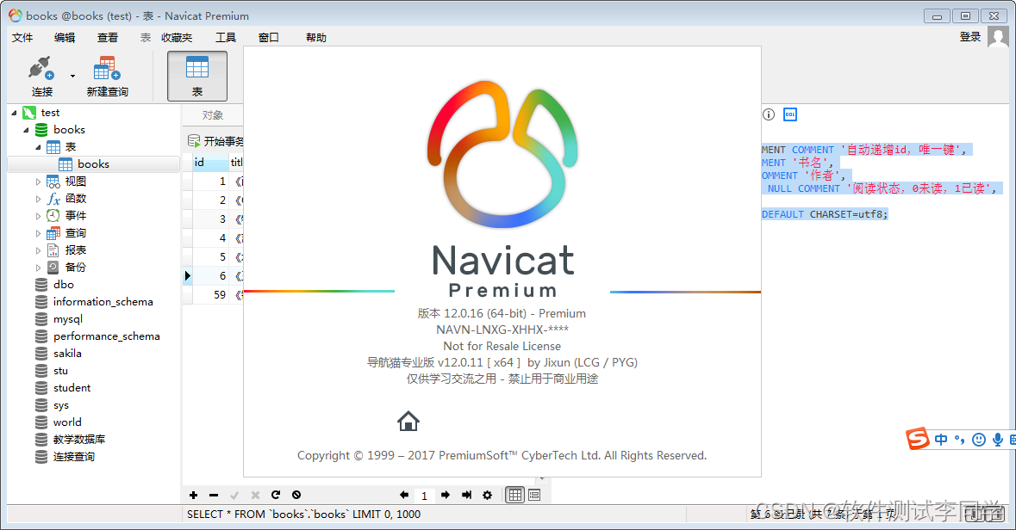
Task: Collapse the 表 tables node
Action: (x=38, y=147)
